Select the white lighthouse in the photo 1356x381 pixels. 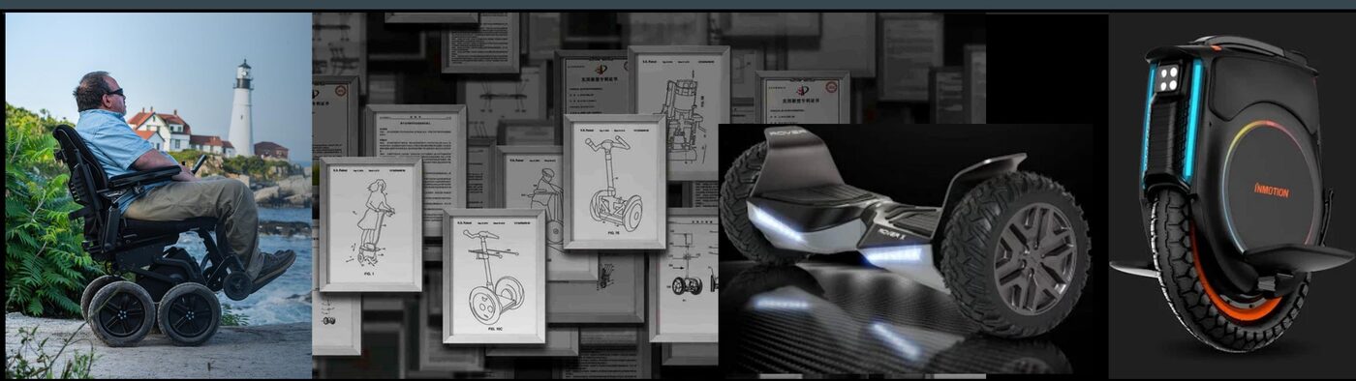(x=240, y=108)
